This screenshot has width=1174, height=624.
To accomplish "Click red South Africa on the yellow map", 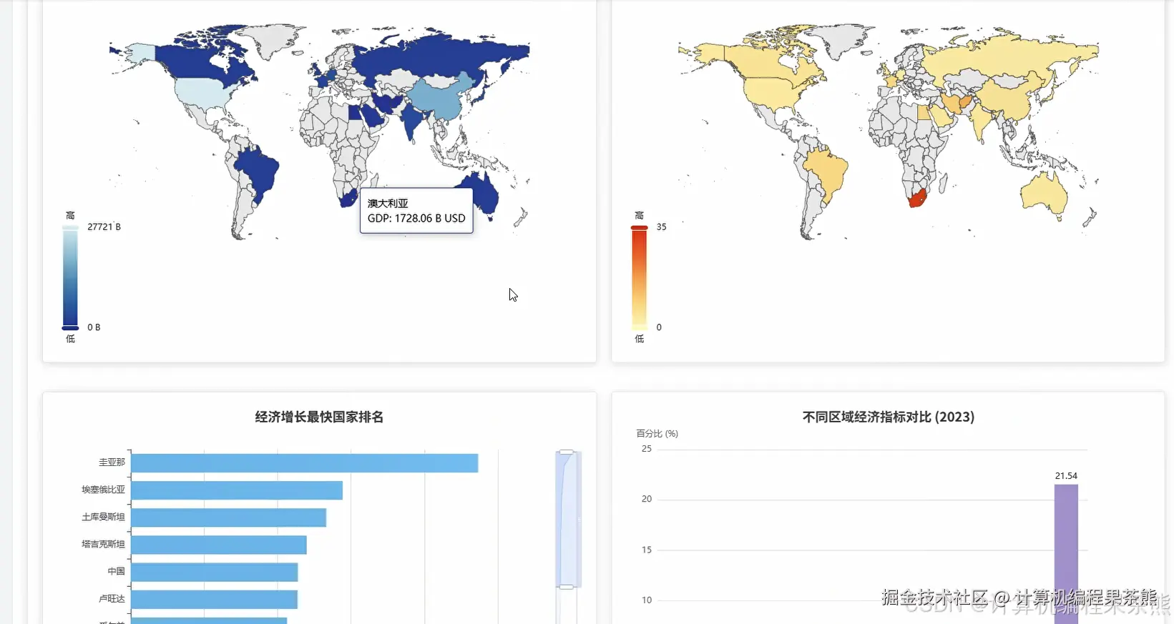I will pos(917,198).
